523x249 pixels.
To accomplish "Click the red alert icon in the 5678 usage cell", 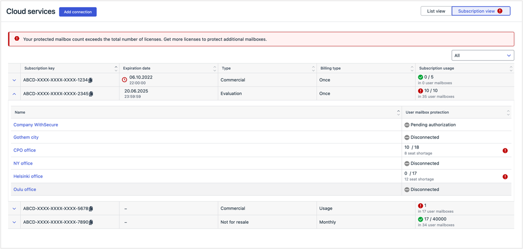I will [420, 206].
